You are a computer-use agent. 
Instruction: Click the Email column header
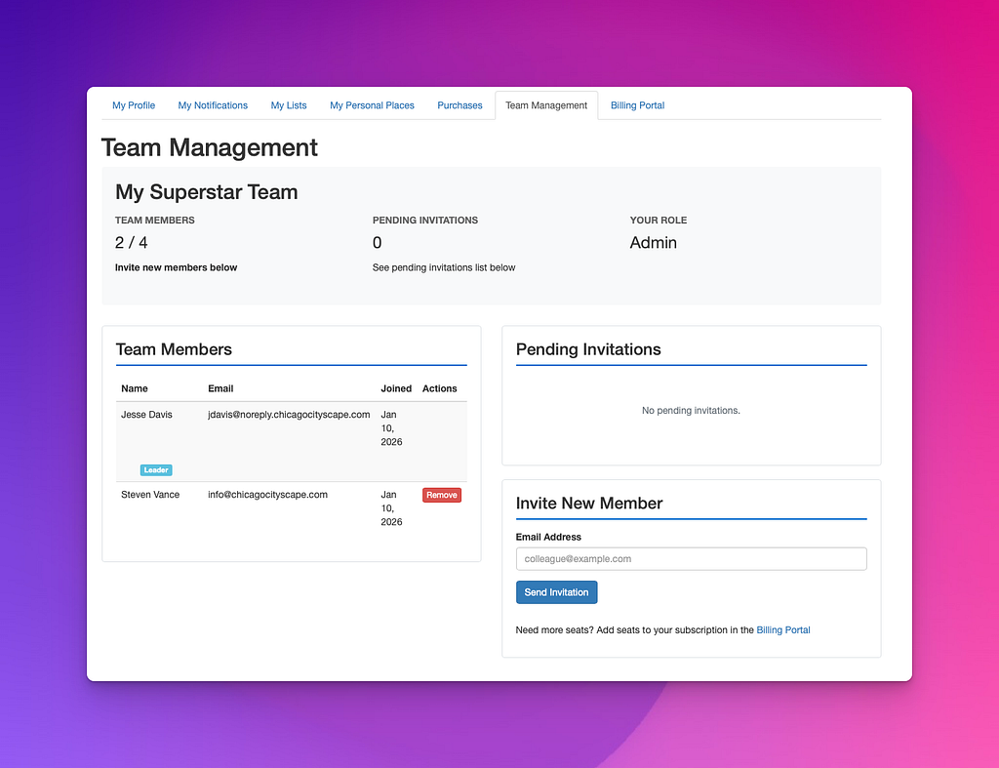[x=220, y=388]
